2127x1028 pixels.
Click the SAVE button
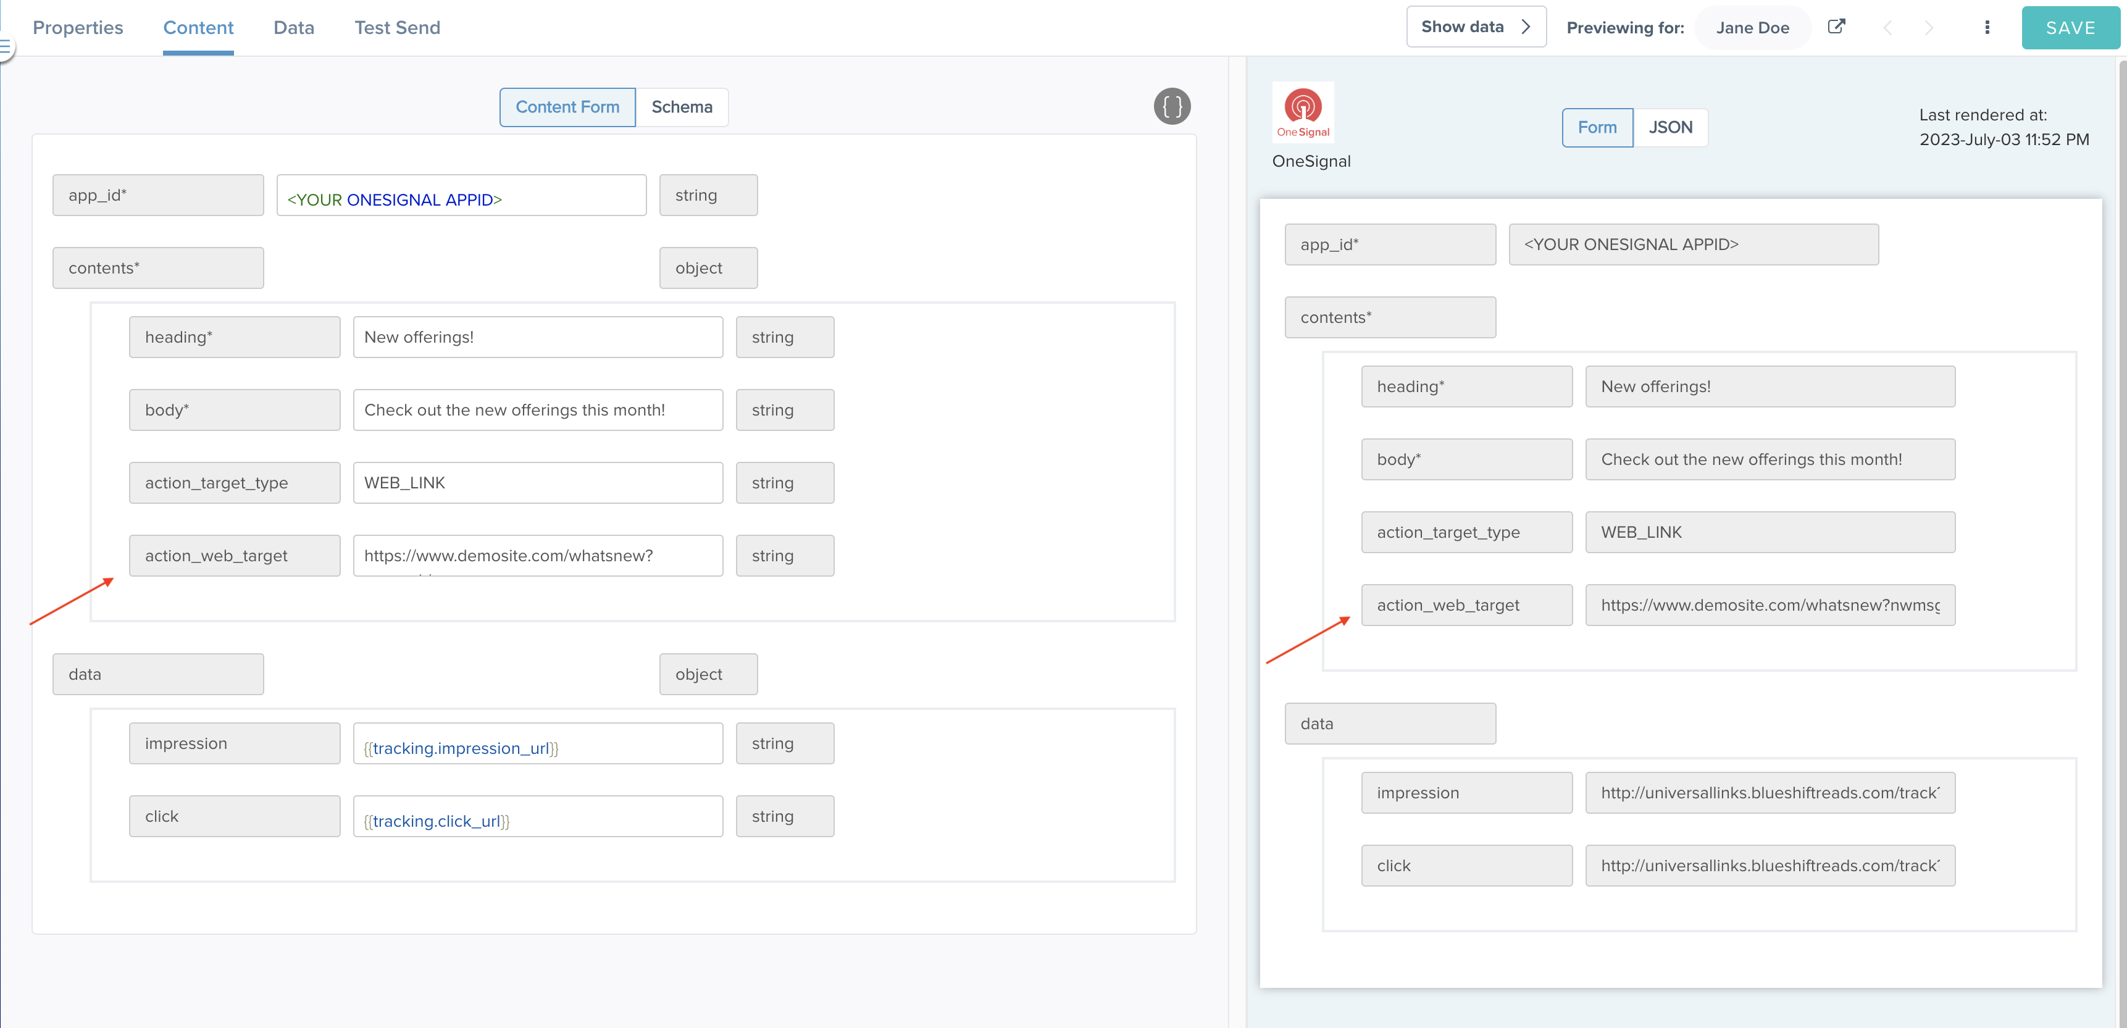coord(2070,27)
